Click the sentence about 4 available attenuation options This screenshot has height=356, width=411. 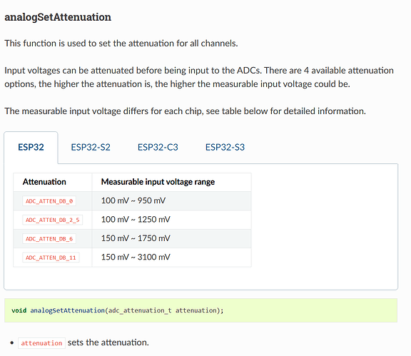199,77
